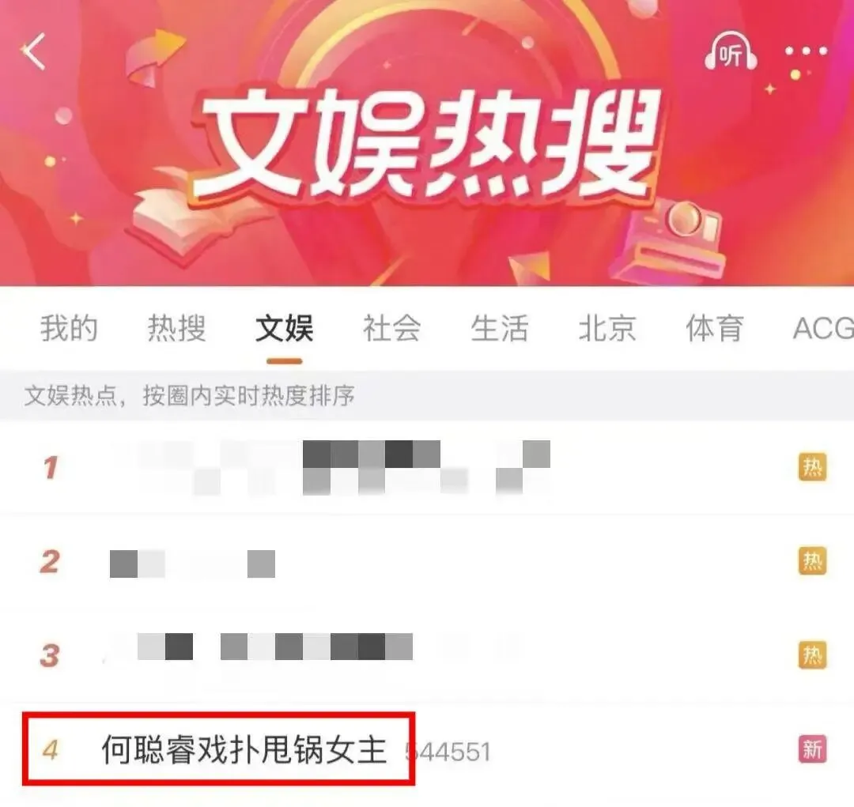Open trending topic 何聪睿戏扑甩锅女主
Screen dimensions: 854x807
[x=244, y=750]
